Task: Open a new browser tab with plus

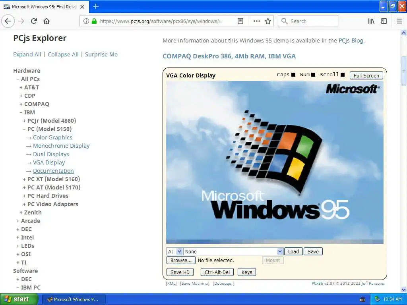Action: point(95,6)
